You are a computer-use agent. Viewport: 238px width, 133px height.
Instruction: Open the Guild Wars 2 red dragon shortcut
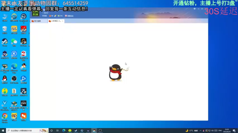[x=24, y=55]
